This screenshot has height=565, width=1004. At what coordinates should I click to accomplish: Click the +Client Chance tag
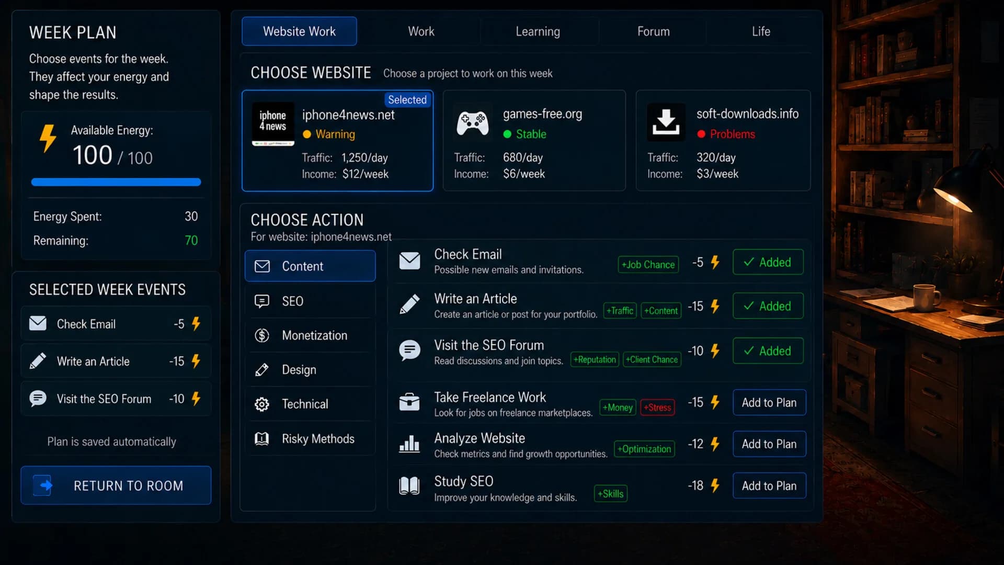coord(652,359)
